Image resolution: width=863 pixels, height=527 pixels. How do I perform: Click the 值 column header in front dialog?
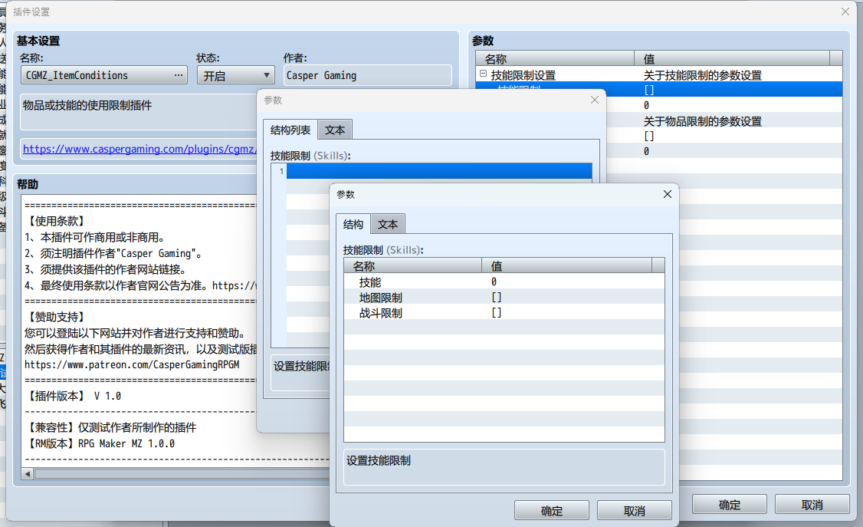pos(567,266)
